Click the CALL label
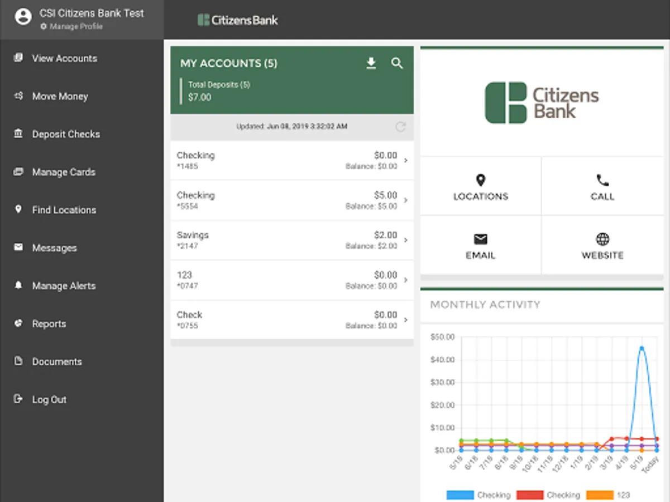Viewport: 670px width, 502px height. tap(602, 196)
